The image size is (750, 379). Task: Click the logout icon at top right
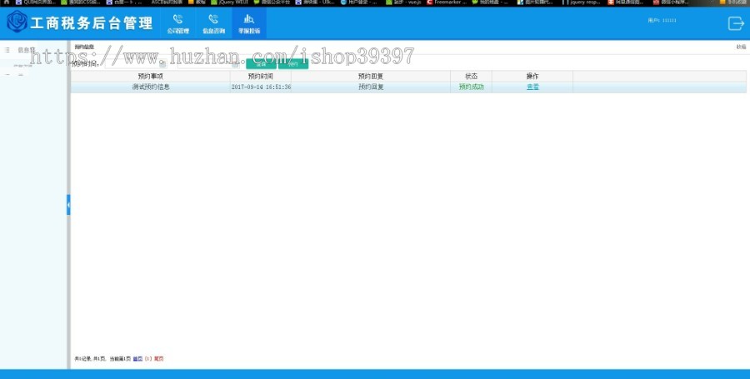click(x=736, y=23)
